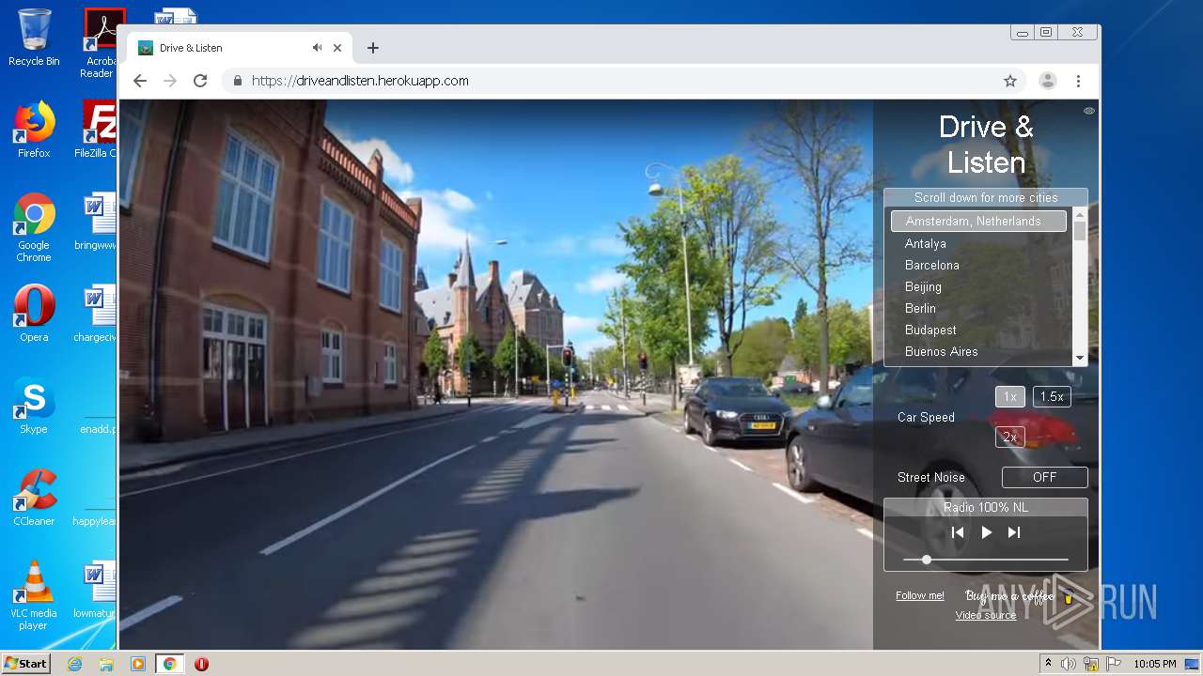Open VLC media player shortcut

(34, 595)
